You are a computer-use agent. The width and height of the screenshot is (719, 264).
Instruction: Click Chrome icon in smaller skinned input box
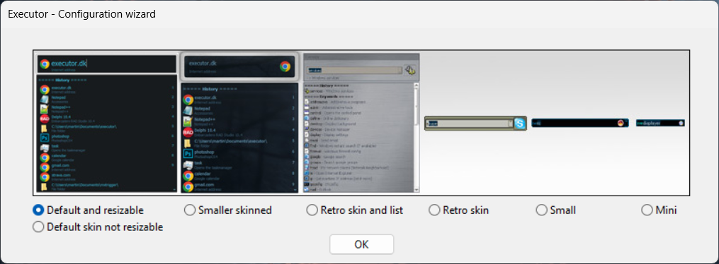285,66
